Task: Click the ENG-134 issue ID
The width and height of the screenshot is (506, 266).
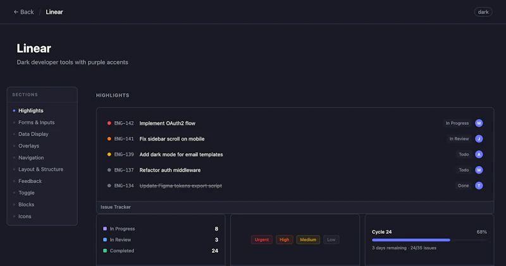Action: coord(124,186)
